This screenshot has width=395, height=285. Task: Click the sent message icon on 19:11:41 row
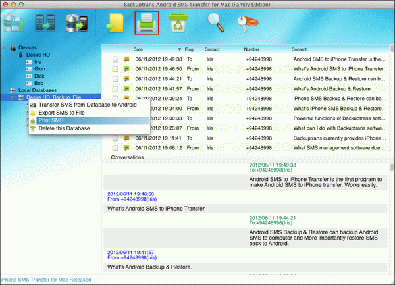tap(126, 138)
